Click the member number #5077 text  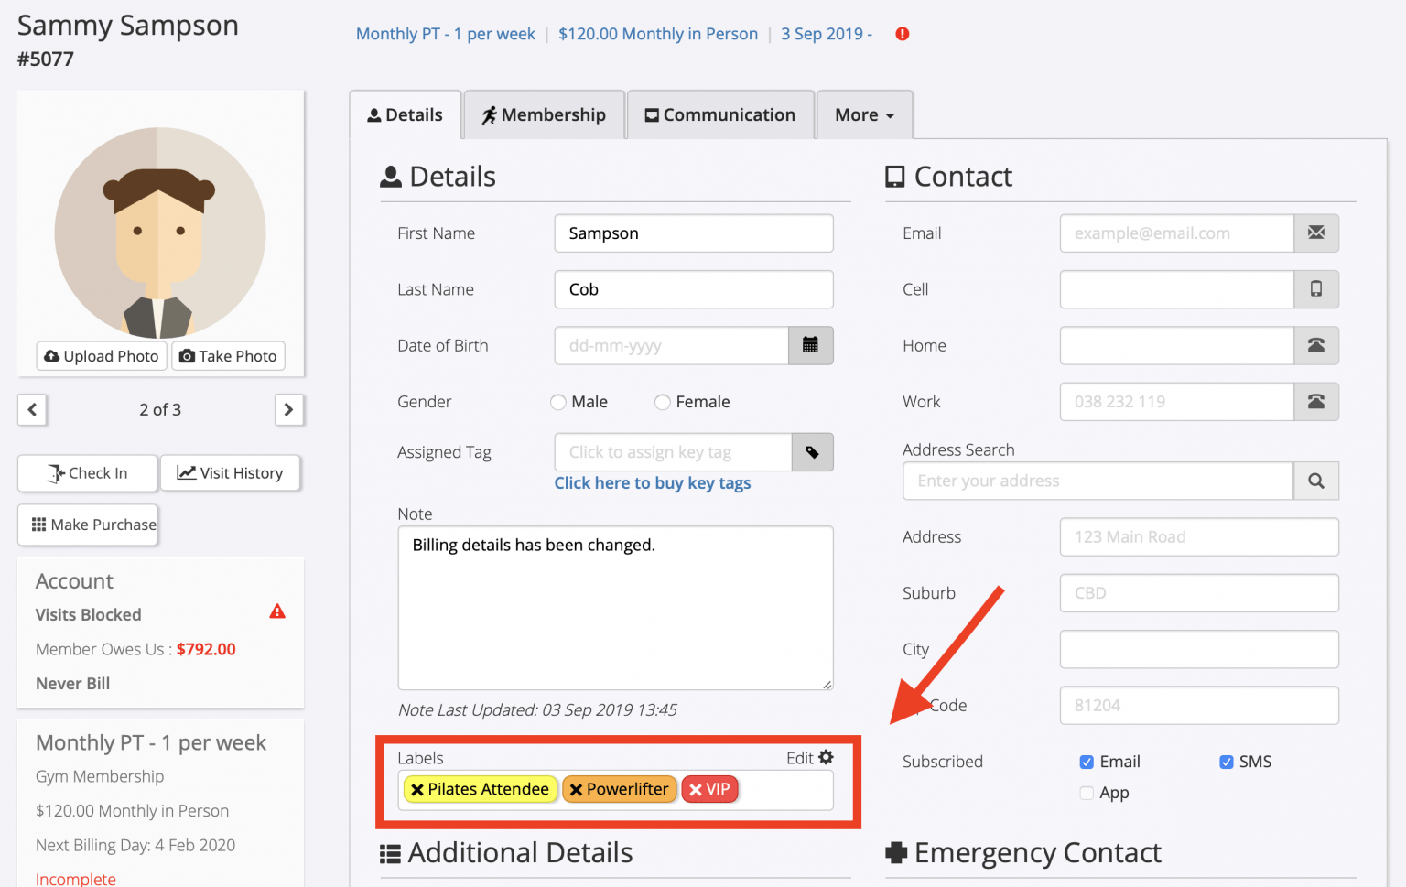click(x=46, y=59)
